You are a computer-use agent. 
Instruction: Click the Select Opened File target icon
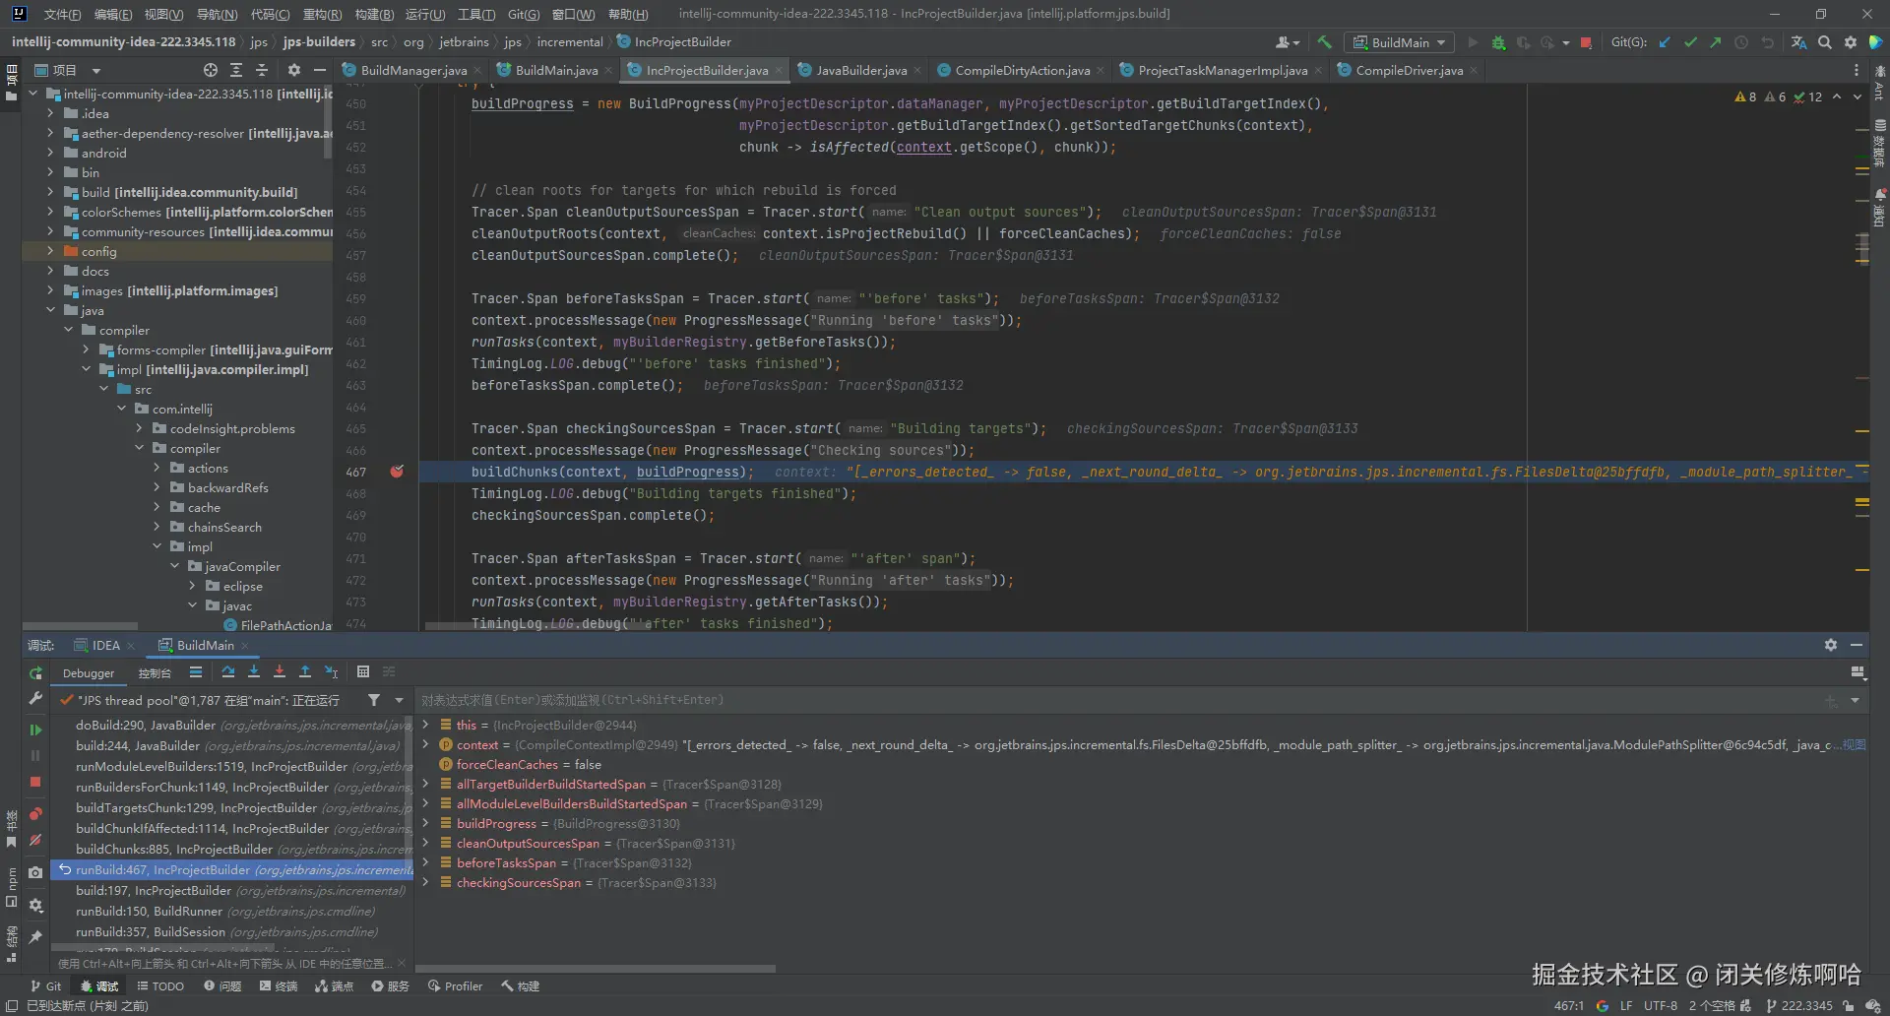tap(211, 70)
